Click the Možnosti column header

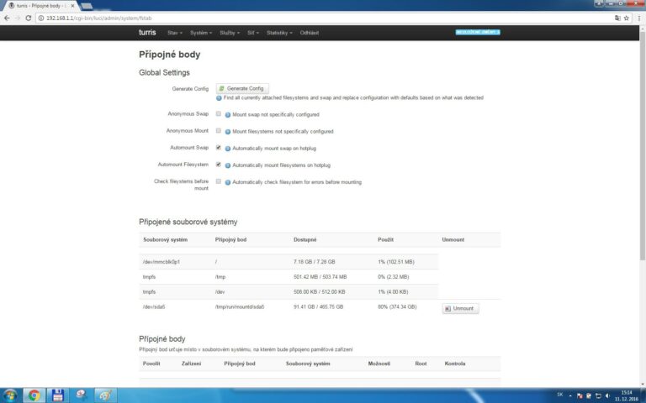click(x=379, y=364)
